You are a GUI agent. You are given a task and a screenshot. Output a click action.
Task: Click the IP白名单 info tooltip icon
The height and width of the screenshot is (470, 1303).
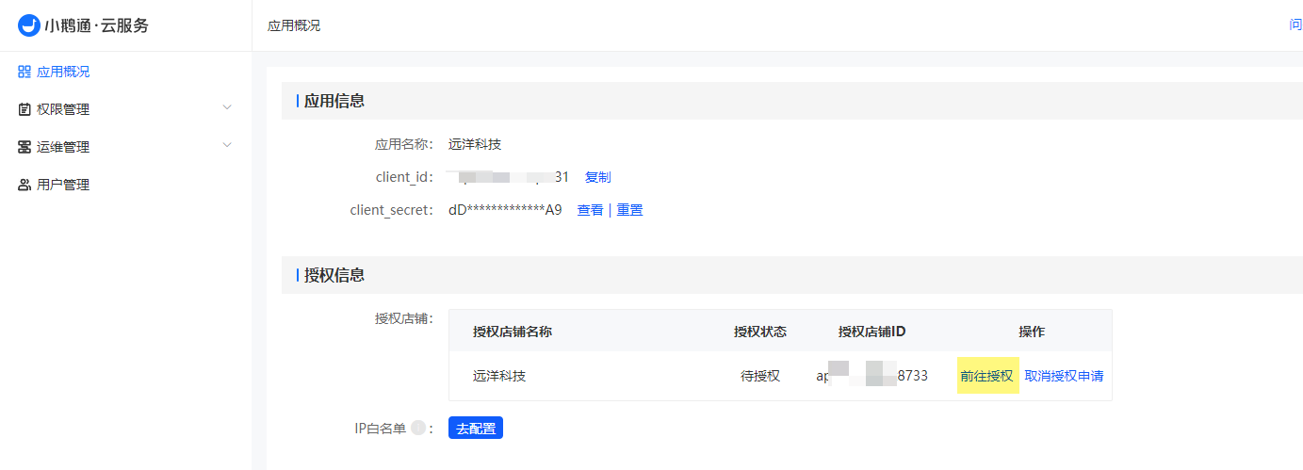[x=418, y=429]
